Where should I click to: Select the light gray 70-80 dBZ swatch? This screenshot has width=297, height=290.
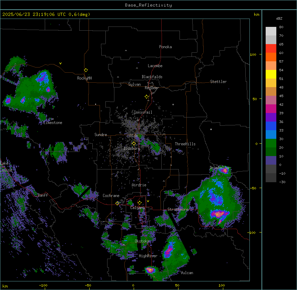click(x=271, y=31)
